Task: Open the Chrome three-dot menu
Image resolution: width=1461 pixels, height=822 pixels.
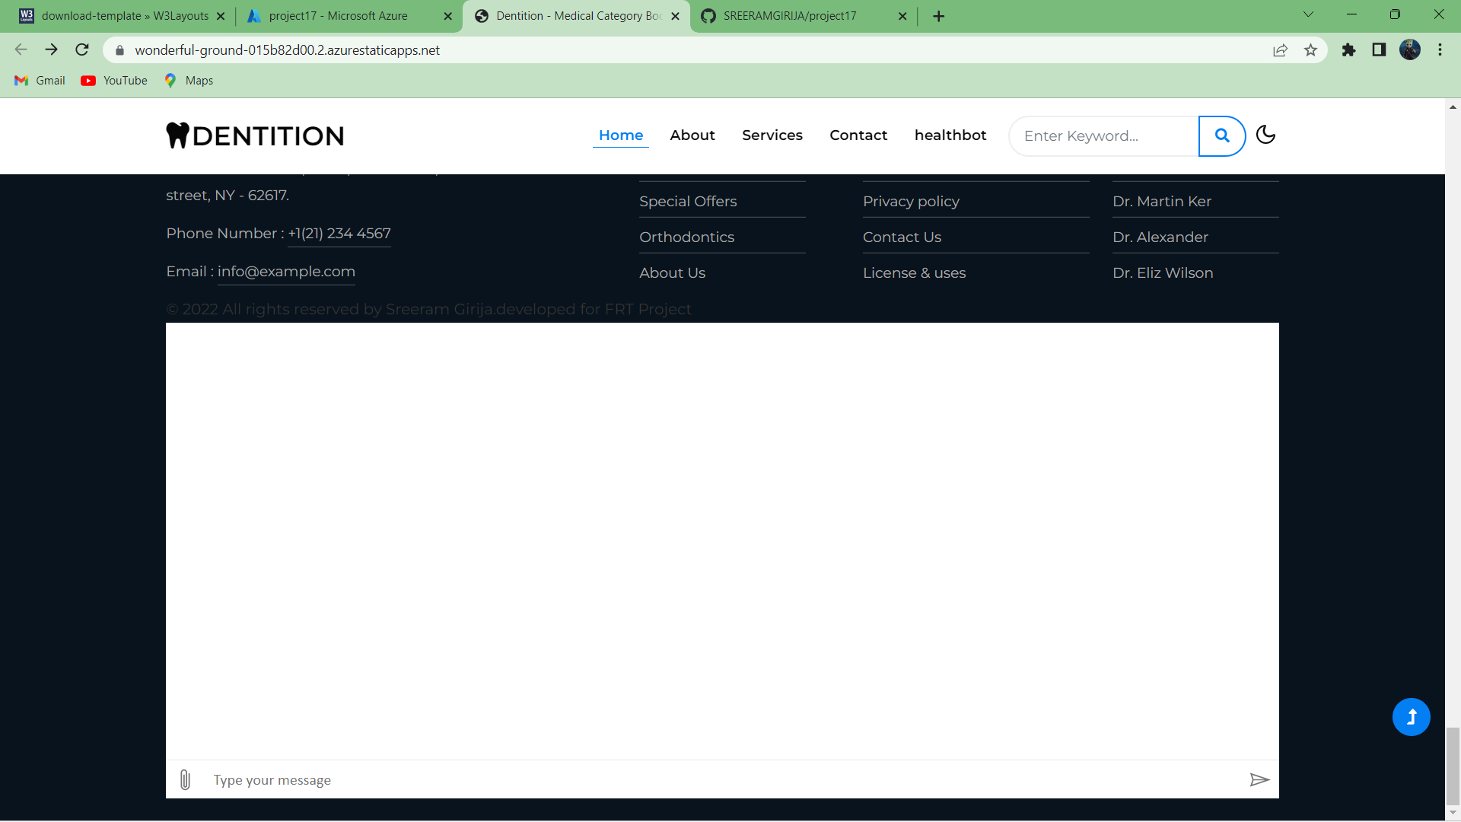Action: click(1440, 49)
